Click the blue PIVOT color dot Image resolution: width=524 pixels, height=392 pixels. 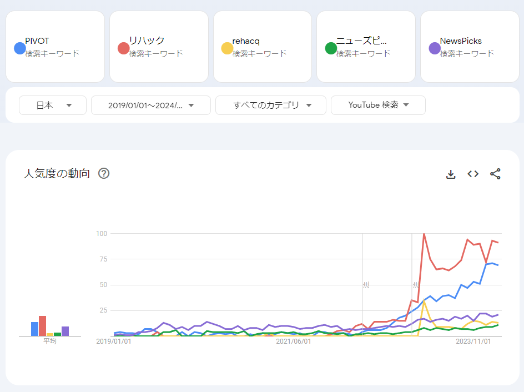point(20,48)
